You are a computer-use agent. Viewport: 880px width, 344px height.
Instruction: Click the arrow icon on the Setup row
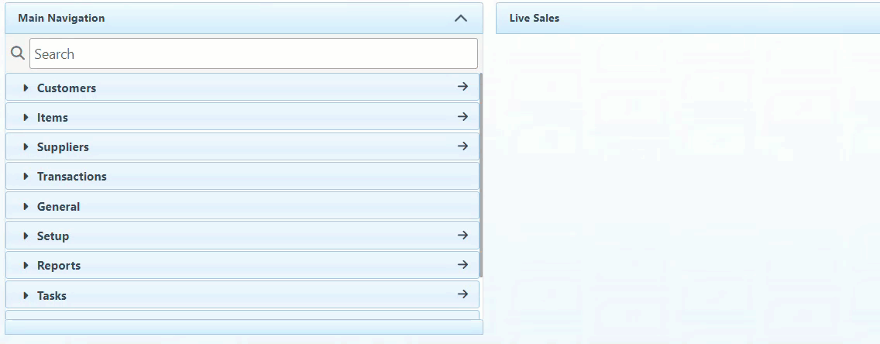462,236
